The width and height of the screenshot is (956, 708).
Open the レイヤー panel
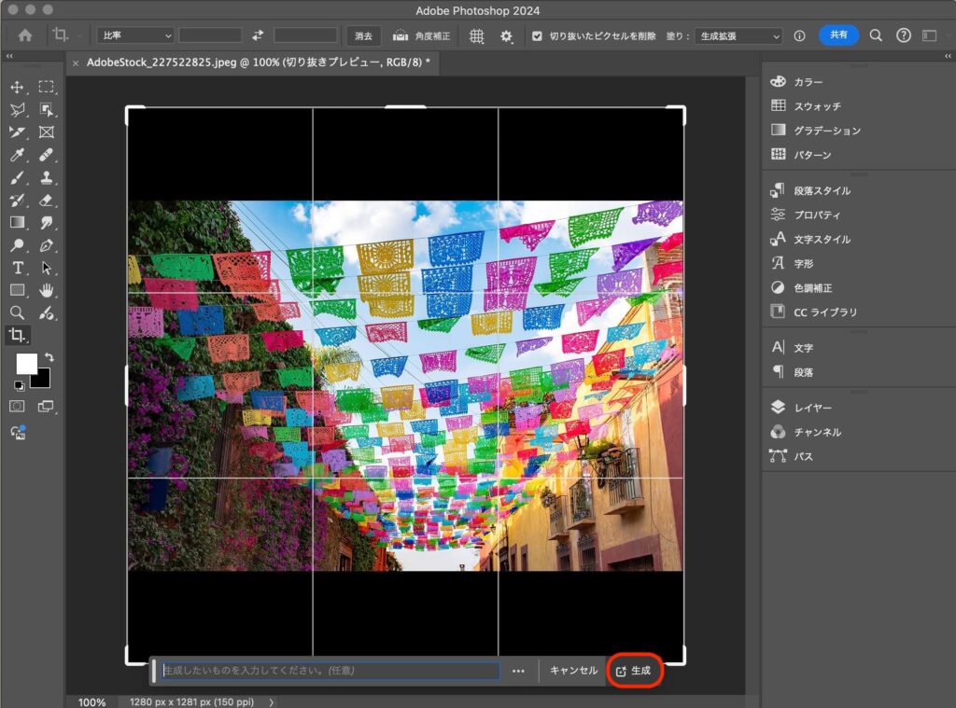812,408
